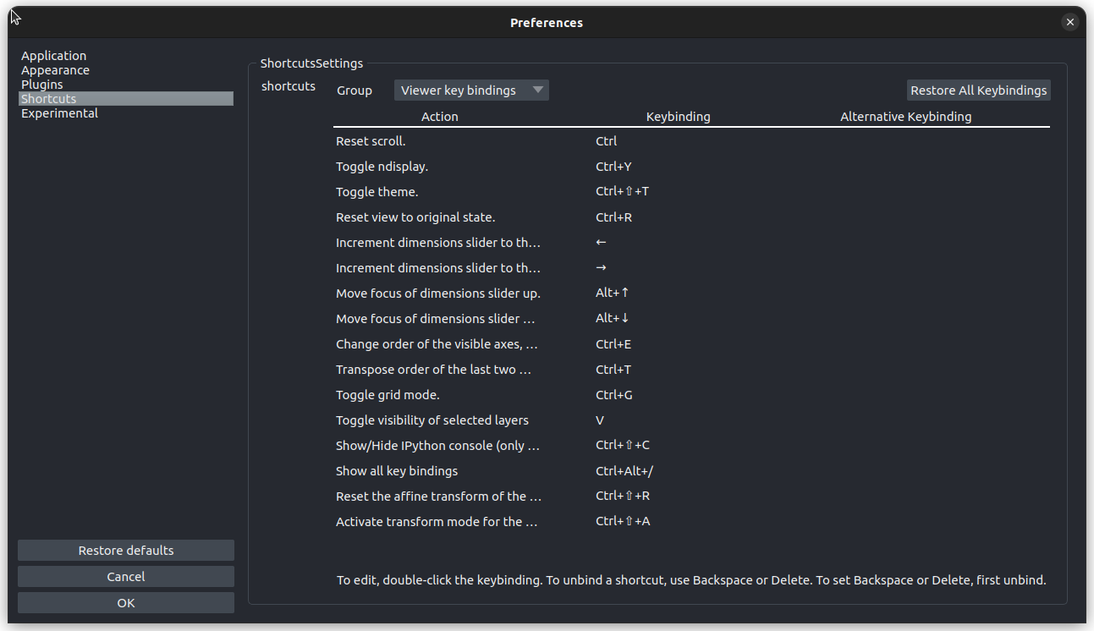
Task: Restore all keybindings to defaults
Action: (978, 91)
